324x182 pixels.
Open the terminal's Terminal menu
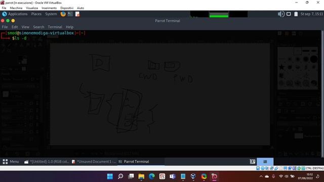tap(55, 27)
